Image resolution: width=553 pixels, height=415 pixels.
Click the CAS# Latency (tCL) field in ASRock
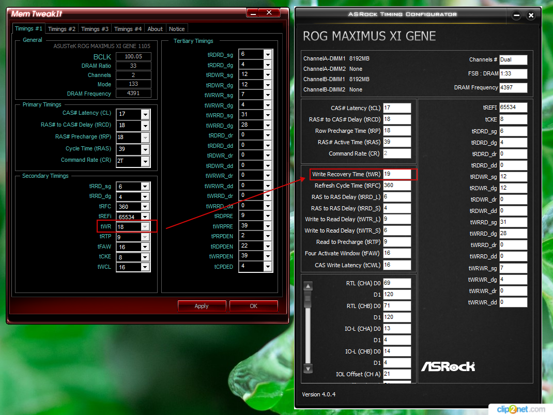point(397,108)
